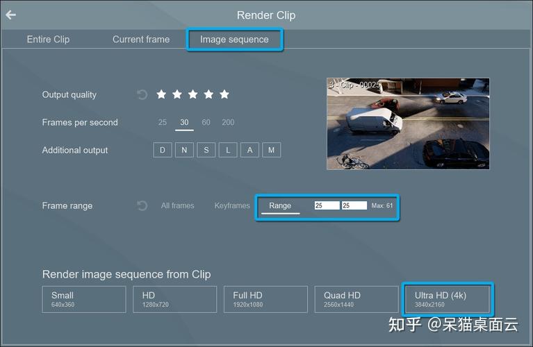The width and height of the screenshot is (533, 347).
Task: Switch to the Entire Clip tab
Action: coord(48,40)
